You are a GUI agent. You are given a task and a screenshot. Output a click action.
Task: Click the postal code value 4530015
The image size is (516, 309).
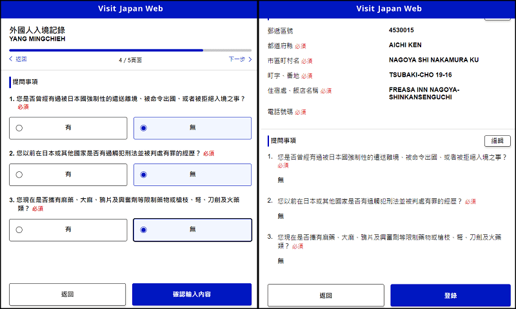point(401,30)
